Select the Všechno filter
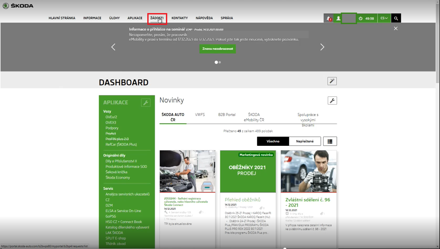The image size is (440, 249). point(273,141)
